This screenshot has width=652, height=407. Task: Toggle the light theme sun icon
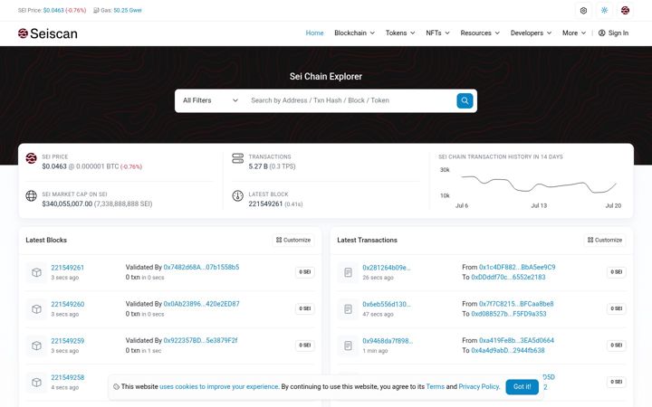click(604, 10)
